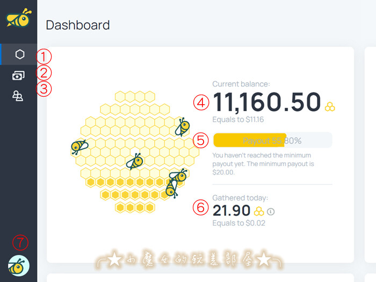Click the Dashboard page heading
376x282 pixels.
pyautogui.click(x=78, y=25)
